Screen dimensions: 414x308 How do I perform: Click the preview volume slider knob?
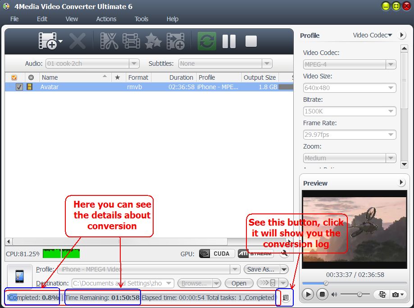pyautogui.click(x=359, y=294)
